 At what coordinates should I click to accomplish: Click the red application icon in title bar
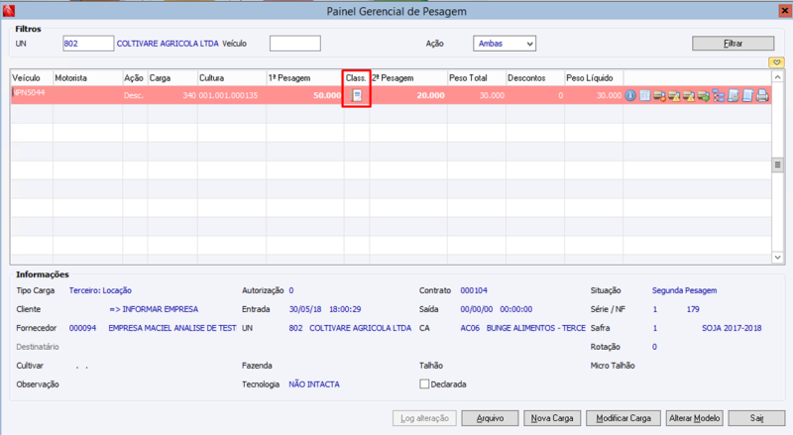pyautogui.click(x=9, y=11)
